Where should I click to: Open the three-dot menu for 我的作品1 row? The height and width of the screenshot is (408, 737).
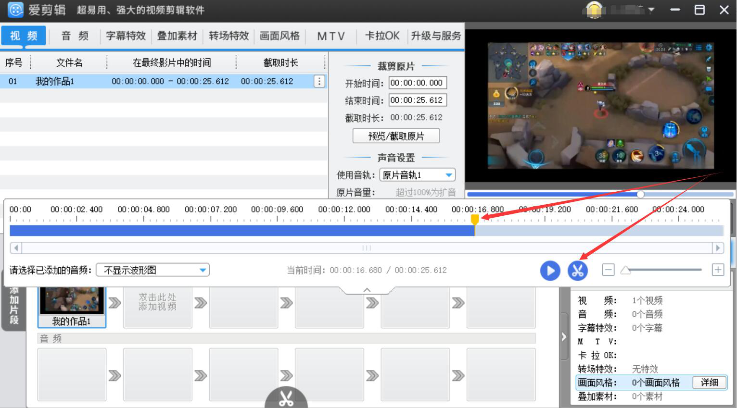coord(319,81)
